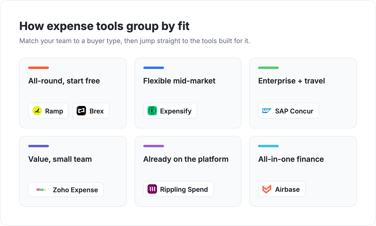Click the Airbase logo icon
376x226 pixels.
pos(267,189)
